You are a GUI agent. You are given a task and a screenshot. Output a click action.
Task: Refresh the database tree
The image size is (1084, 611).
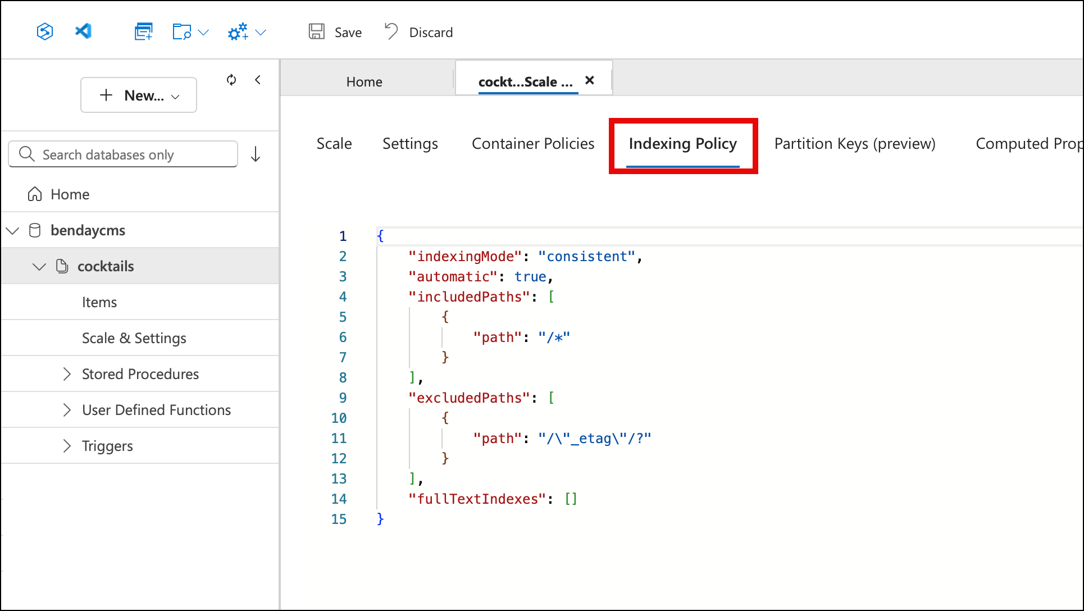coord(231,80)
